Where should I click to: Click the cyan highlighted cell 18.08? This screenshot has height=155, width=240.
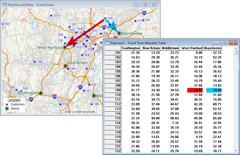click(212, 90)
